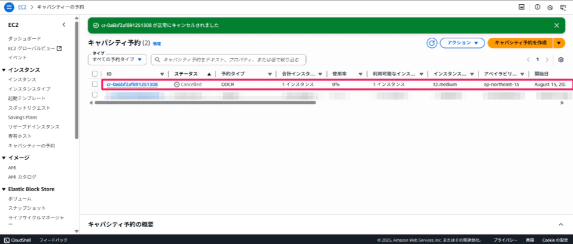Open リザーブドインスタンス in the sidebar
Viewport: 573px width, 244px height.
pos(34,127)
